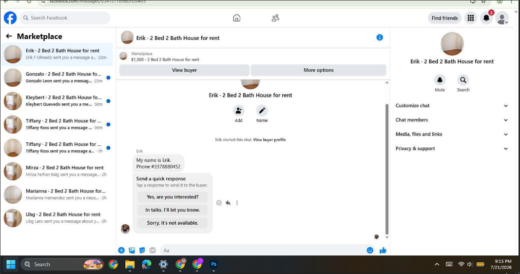Viewport: 520px width, 274px height.
Task: Open Gonzalo conversation in list
Action: click(58, 78)
